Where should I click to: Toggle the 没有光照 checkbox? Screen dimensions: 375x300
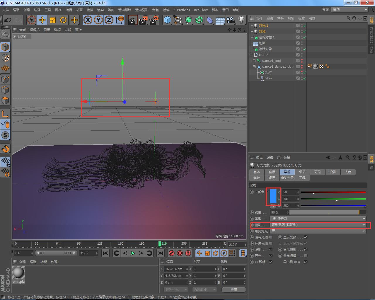pyautogui.click(x=271, y=237)
